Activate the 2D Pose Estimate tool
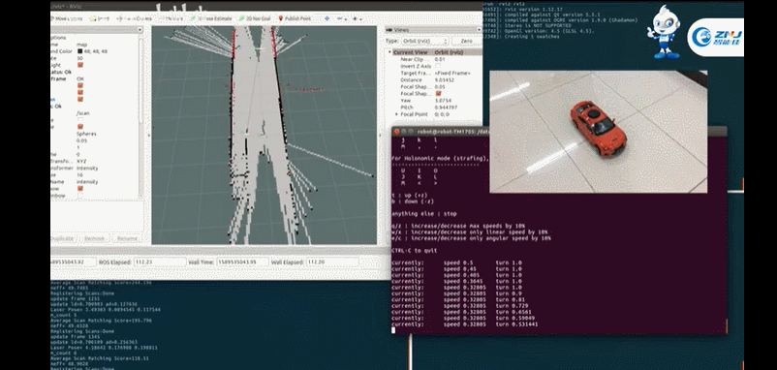This screenshot has width=777, height=370. tap(211, 18)
